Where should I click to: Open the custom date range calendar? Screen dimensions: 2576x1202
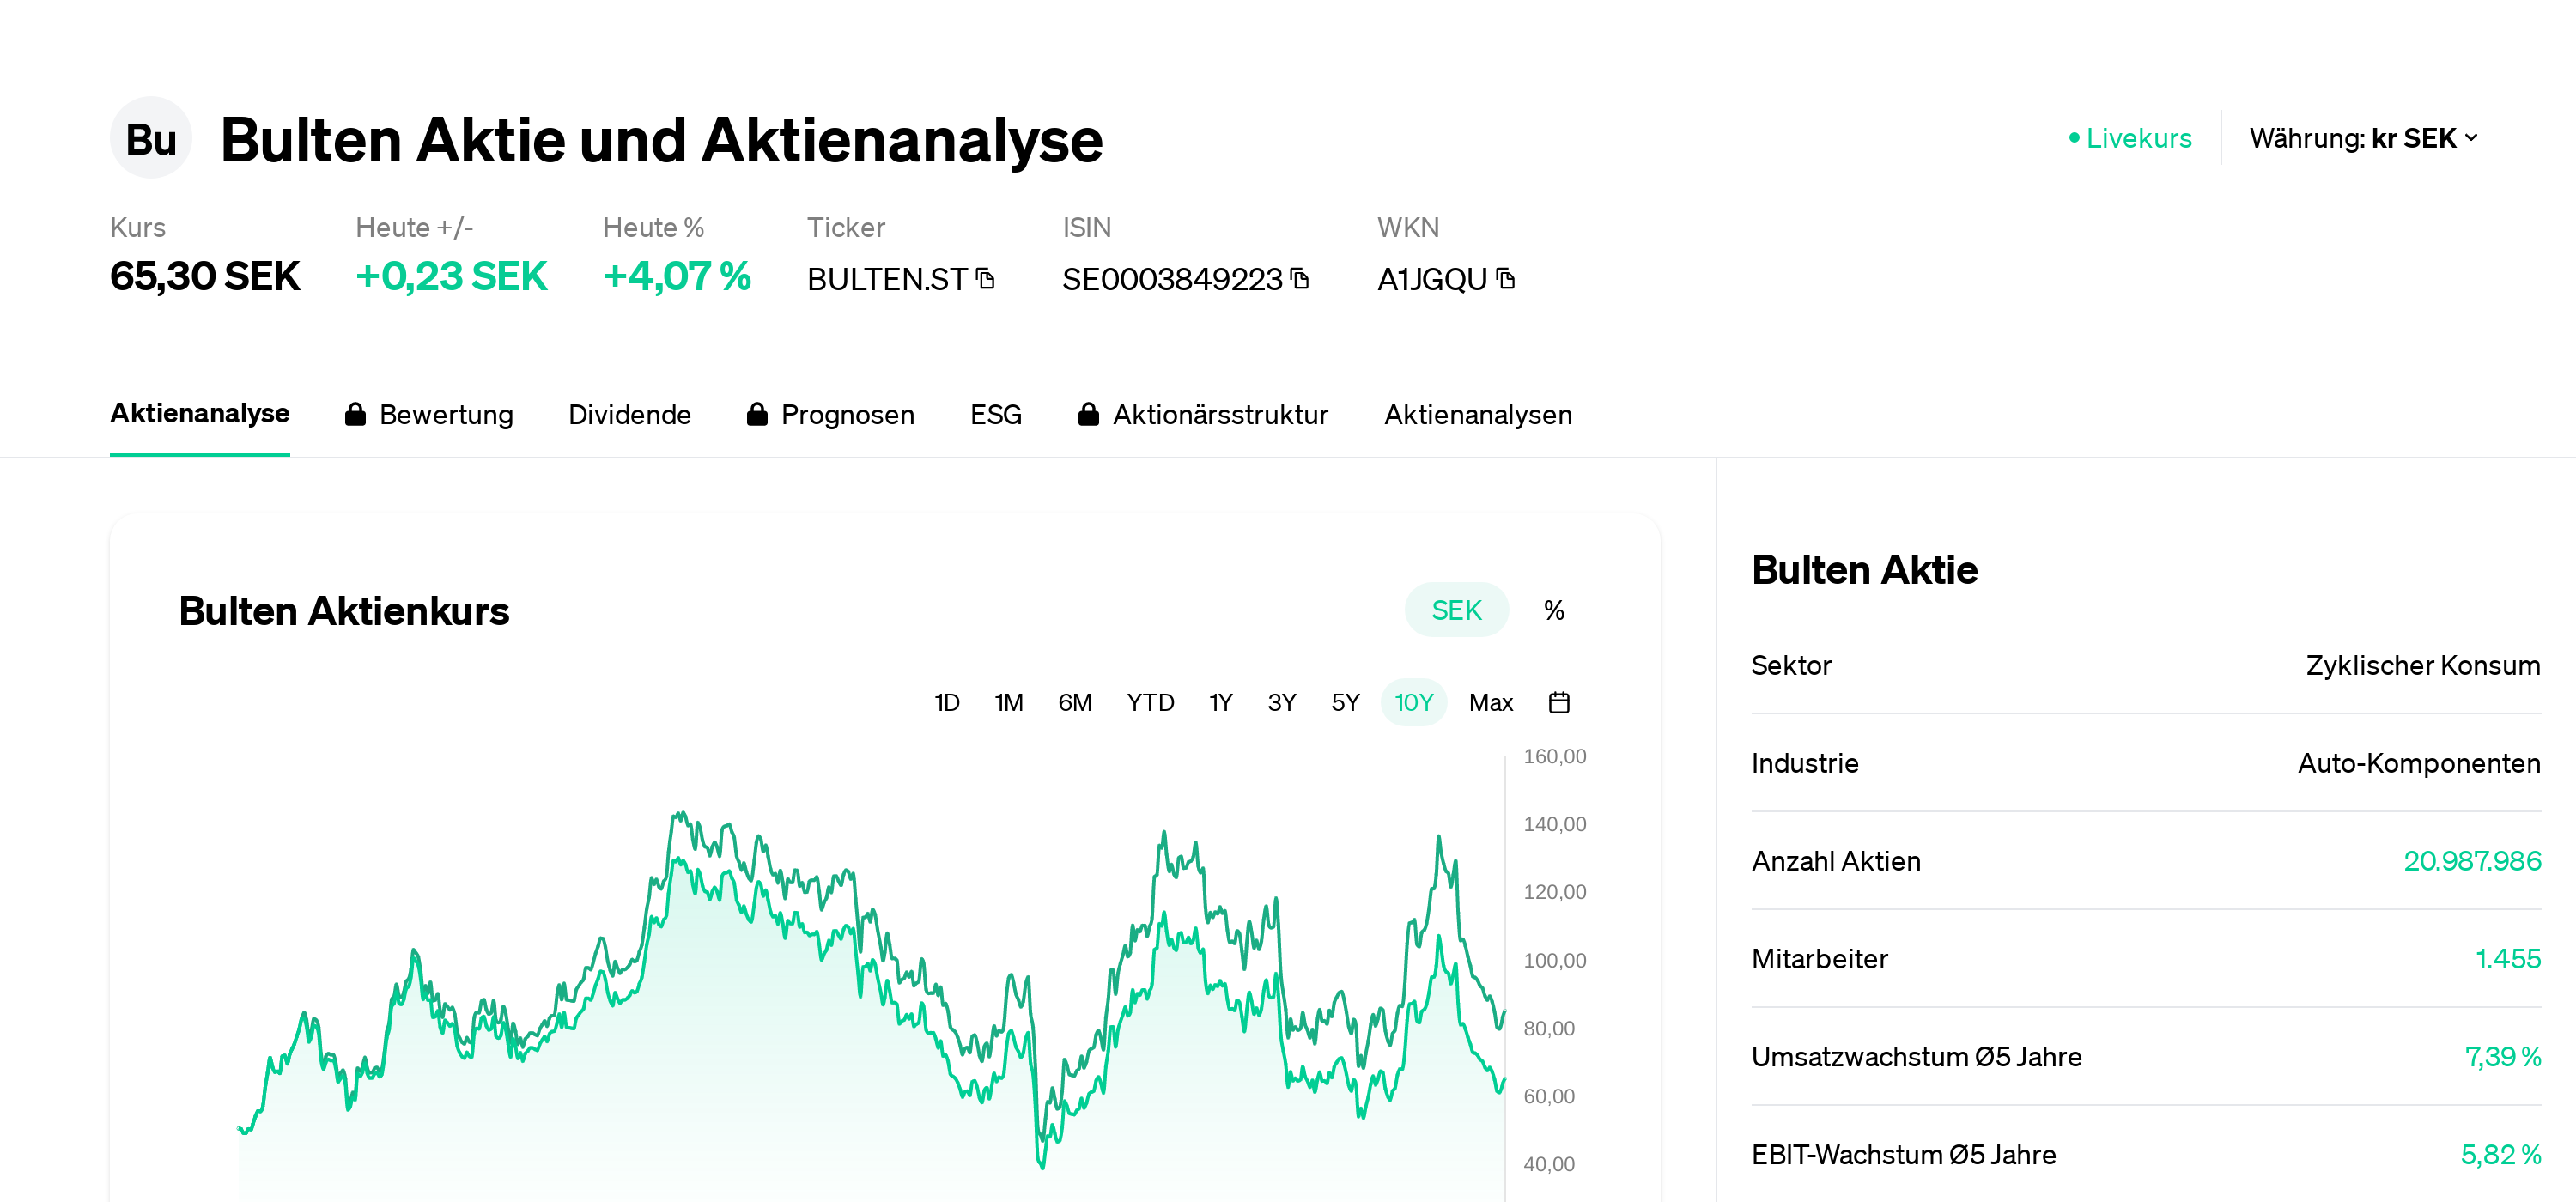1559,703
